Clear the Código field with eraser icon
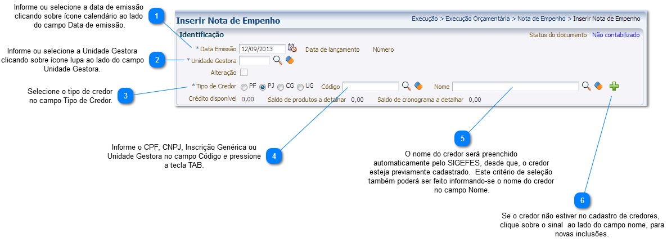The height and width of the screenshot is (242, 667). [x=418, y=86]
